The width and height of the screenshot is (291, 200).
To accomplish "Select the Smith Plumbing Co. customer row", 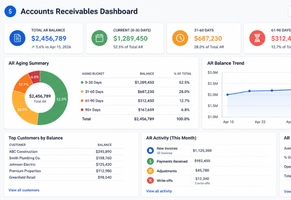I will coord(66,158).
